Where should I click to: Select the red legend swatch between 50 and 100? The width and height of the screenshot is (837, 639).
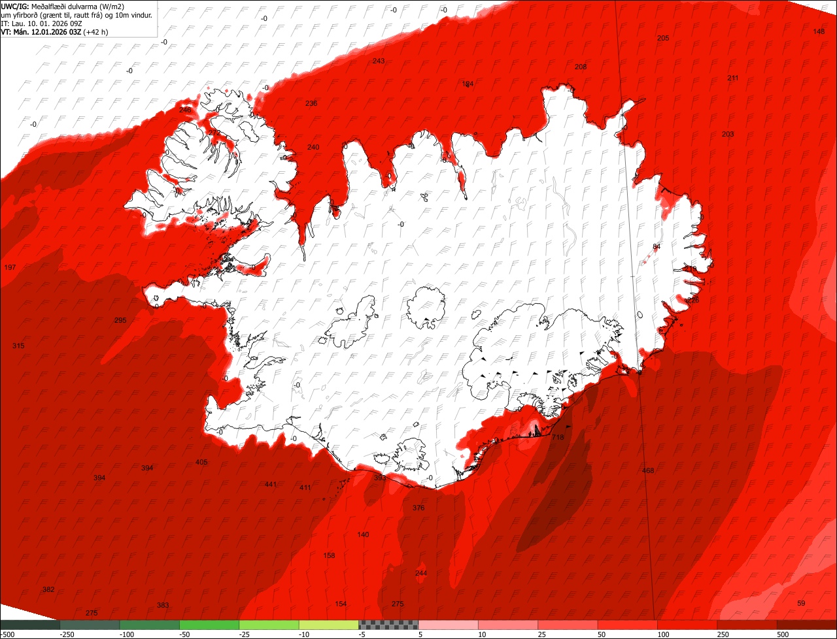click(628, 625)
